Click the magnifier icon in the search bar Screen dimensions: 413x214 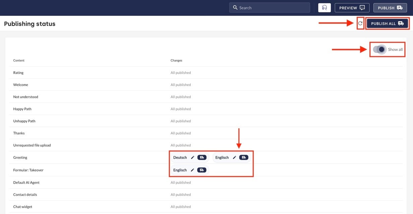[x=235, y=8]
